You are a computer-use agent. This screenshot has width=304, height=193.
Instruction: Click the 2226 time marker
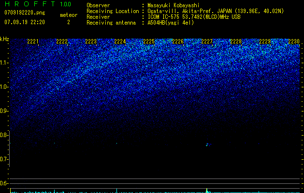coord(178,41)
